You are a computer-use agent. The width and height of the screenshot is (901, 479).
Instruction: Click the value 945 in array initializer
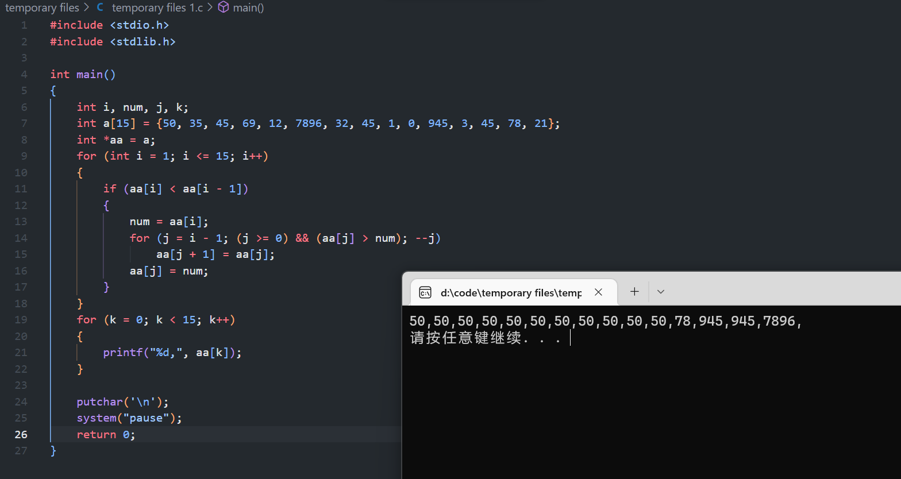(438, 123)
